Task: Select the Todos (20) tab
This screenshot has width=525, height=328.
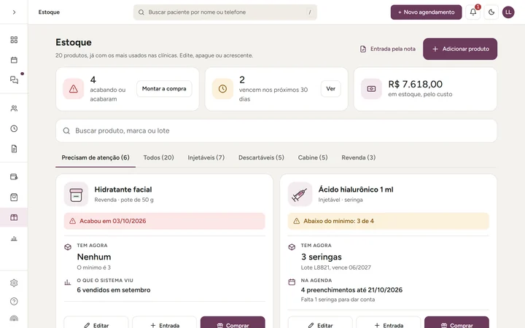Action: pos(159,157)
